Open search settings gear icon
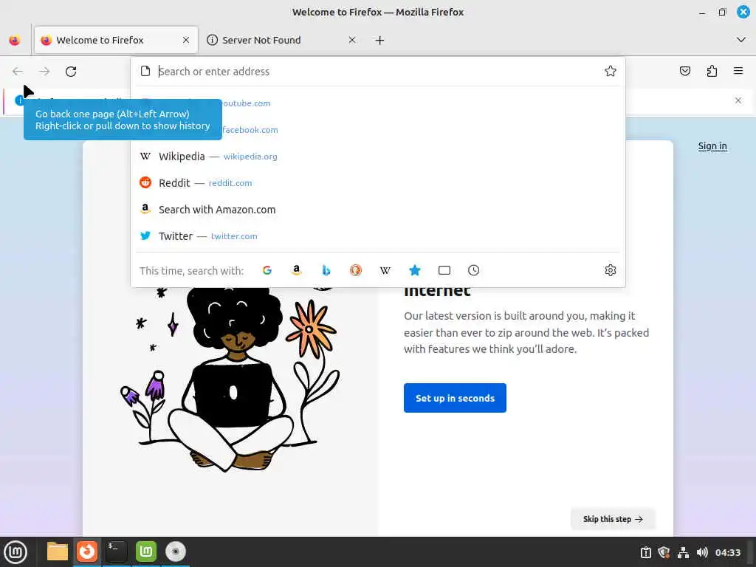 611,270
